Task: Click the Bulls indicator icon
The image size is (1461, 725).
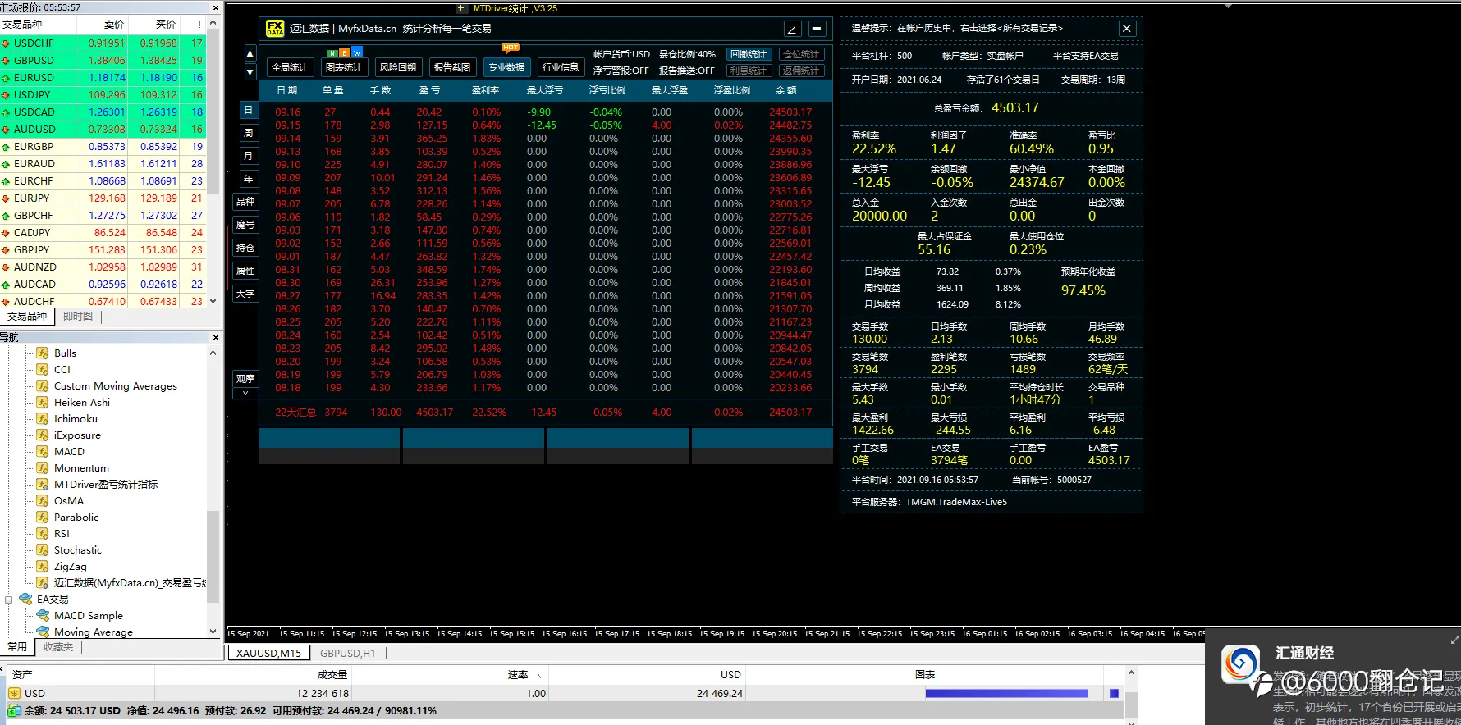Action: point(43,353)
